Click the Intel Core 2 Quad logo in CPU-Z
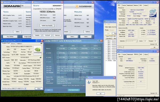 point(153,13)
